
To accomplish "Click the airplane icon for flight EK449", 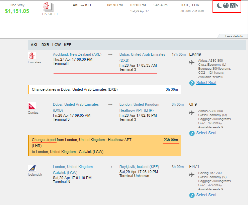I will point(192,62).
